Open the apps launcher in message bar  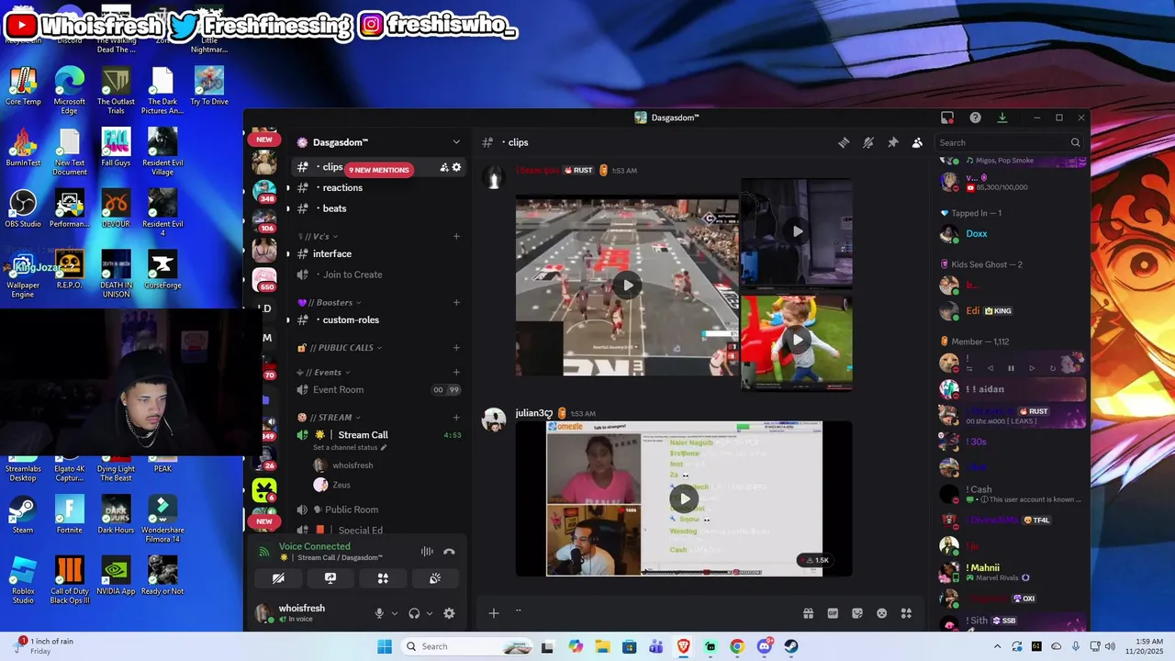pos(906,613)
